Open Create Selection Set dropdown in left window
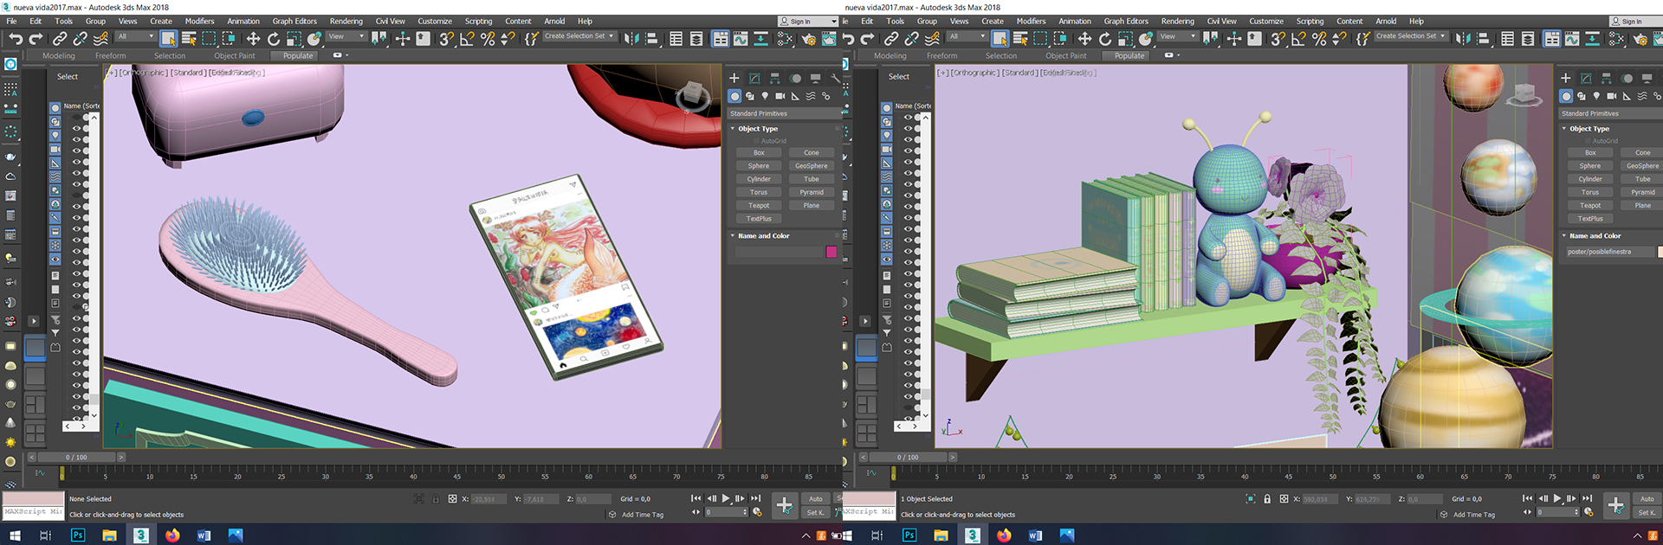The height and width of the screenshot is (545, 1663). (x=579, y=36)
